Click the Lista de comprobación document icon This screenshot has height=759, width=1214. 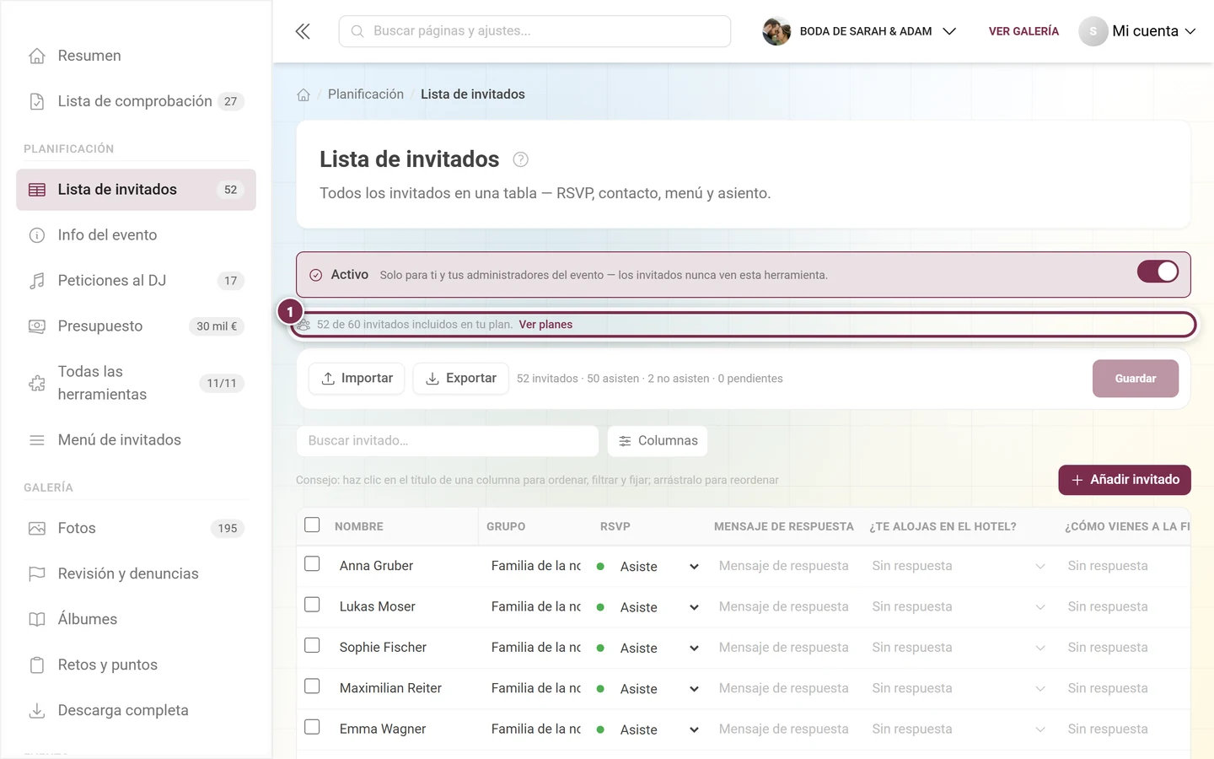click(37, 101)
